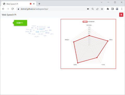Open a new browser tab
Image resolution: width=125 pixels, height=95 pixels.
pos(39,4)
